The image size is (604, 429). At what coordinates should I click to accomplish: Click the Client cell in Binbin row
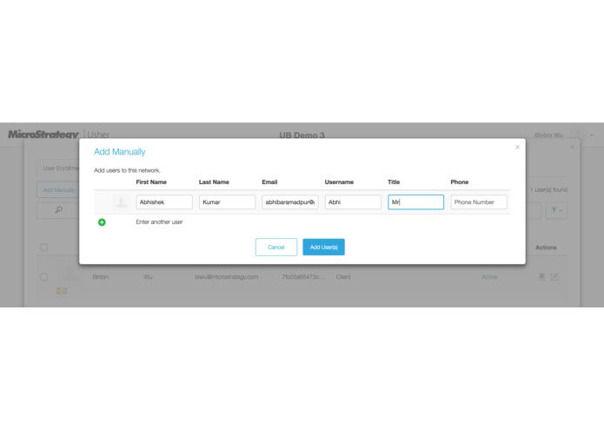pos(343,277)
